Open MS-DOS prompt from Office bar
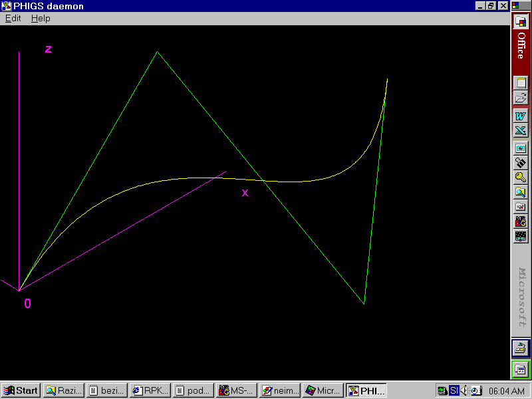The width and height of the screenshot is (532, 399). [x=521, y=221]
